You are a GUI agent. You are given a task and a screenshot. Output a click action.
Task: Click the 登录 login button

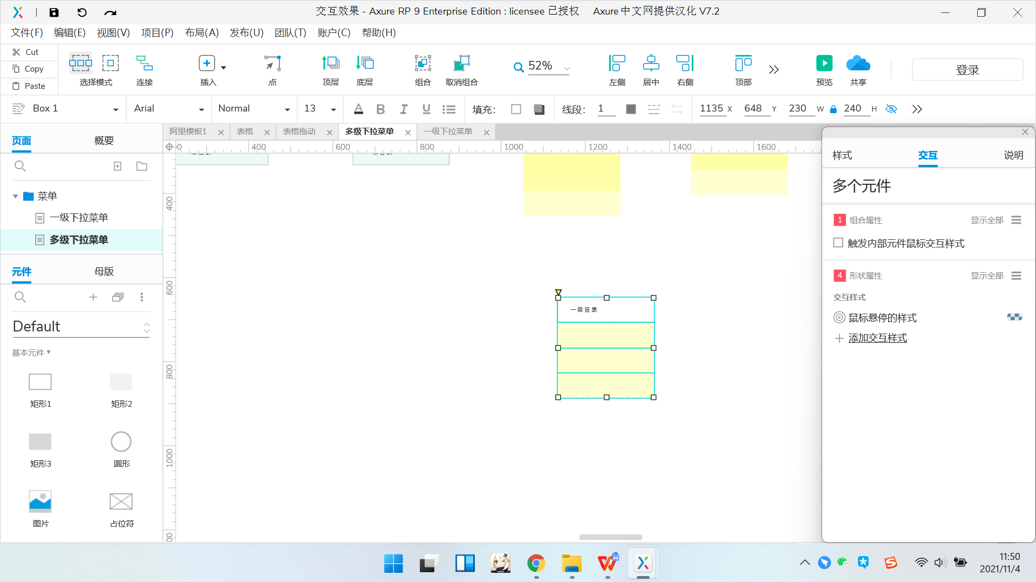tap(967, 70)
